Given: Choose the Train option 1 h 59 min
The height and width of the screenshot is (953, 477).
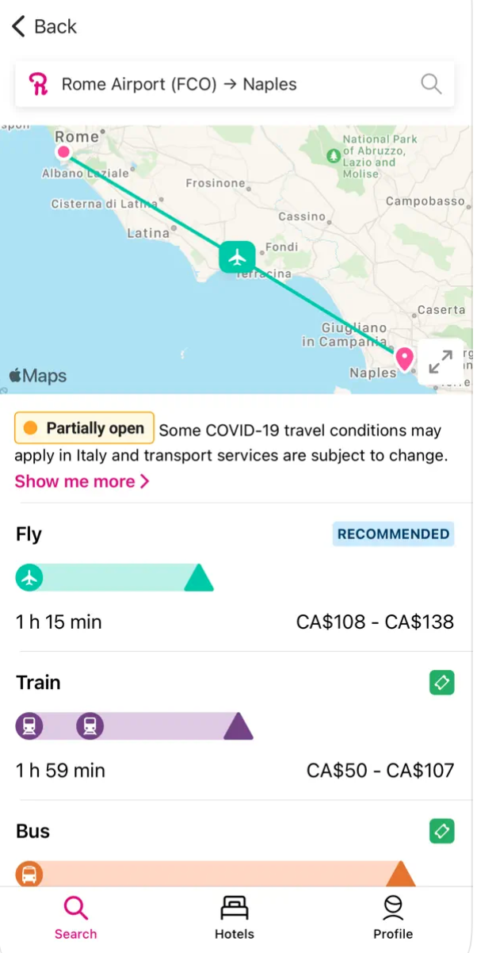Looking at the screenshot, I should coord(60,770).
